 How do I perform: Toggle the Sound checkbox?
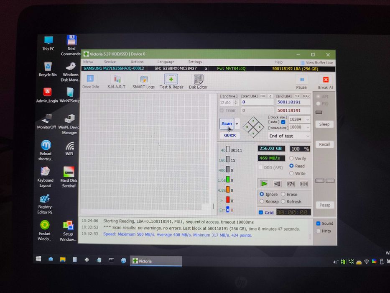click(x=318, y=224)
